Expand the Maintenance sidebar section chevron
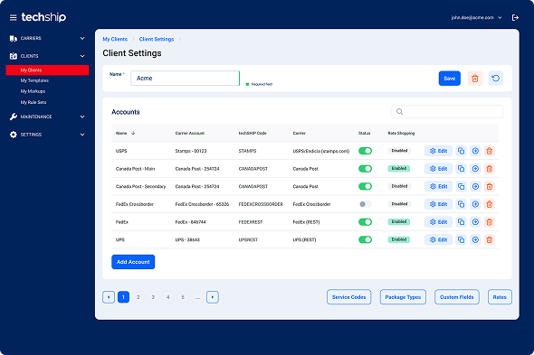This screenshot has width=534, height=355. click(x=82, y=117)
